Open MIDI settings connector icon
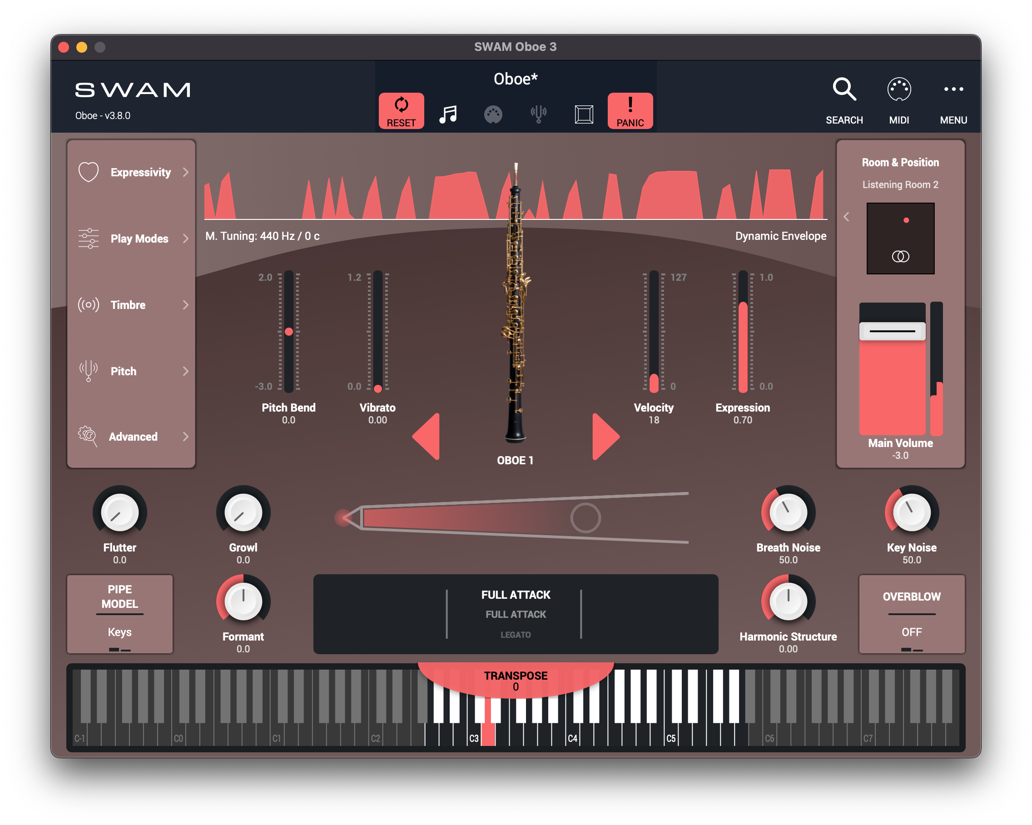 (x=898, y=89)
